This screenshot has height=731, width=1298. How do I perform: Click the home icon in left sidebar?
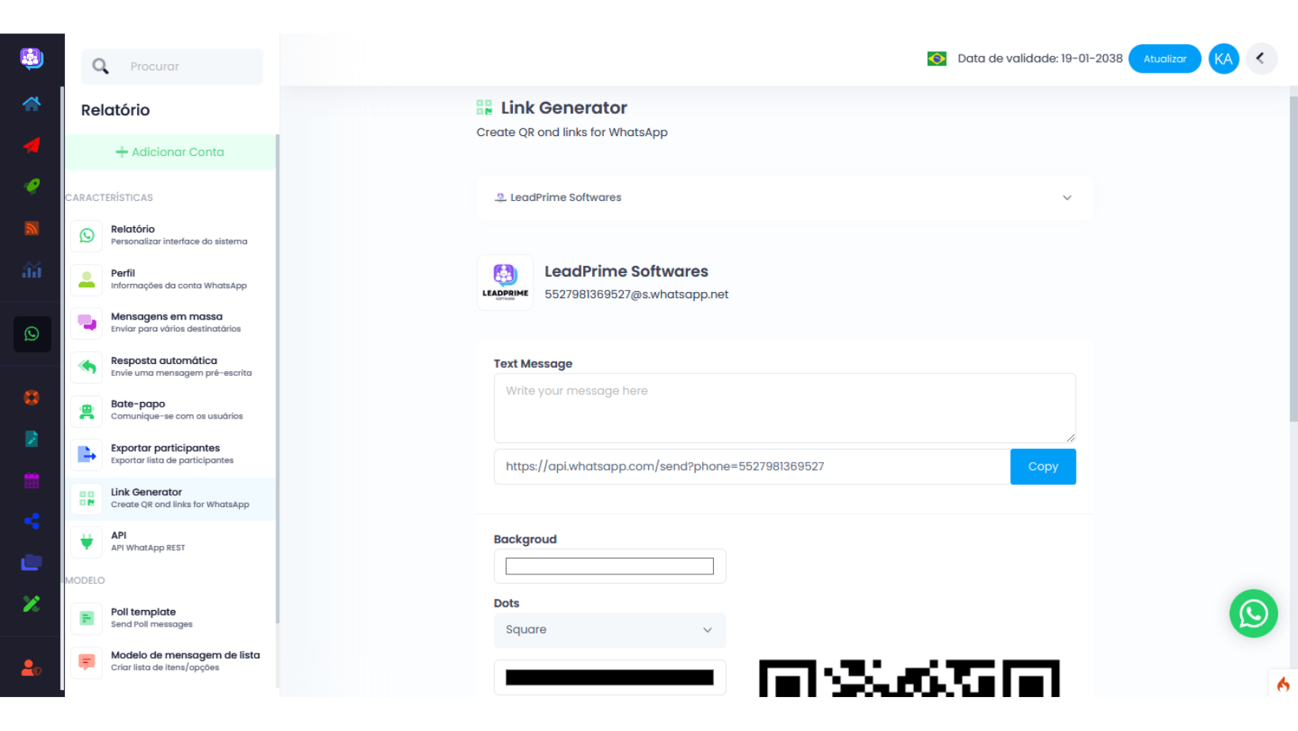pyautogui.click(x=32, y=104)
